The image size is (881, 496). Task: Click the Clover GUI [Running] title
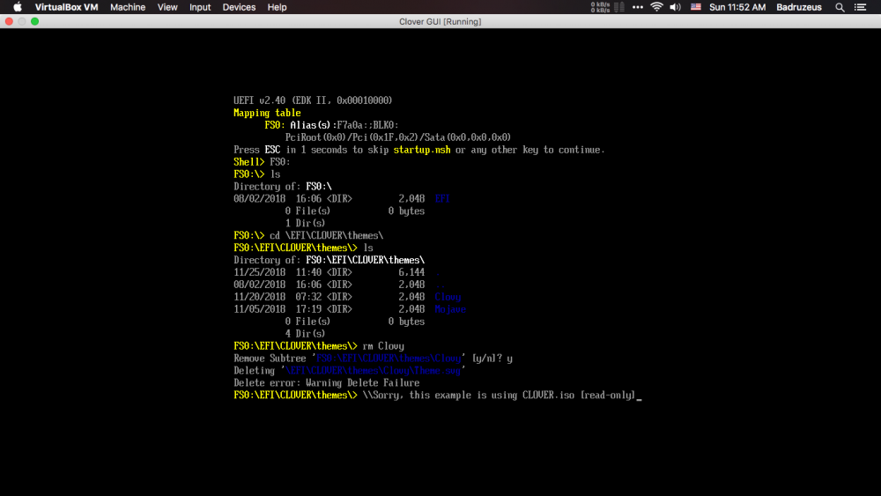(440, 22)
